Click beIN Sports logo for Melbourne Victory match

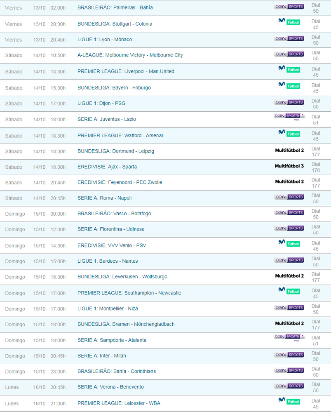click(x=289, y=54)
